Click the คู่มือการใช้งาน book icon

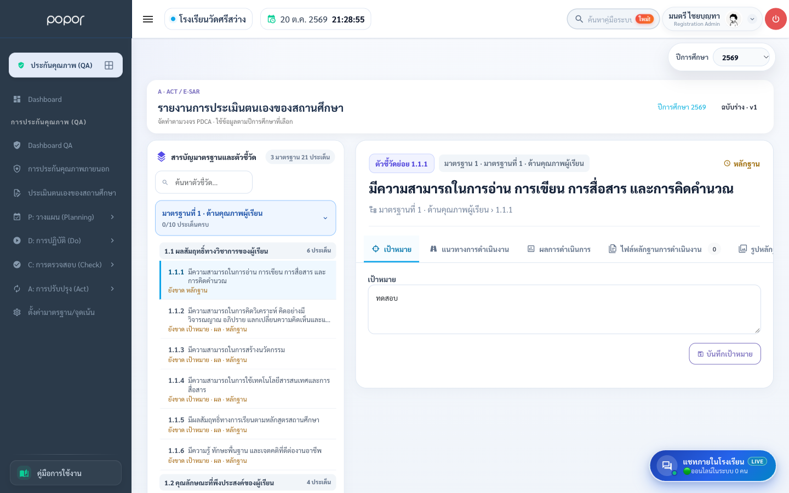click(x=24, y=473)
